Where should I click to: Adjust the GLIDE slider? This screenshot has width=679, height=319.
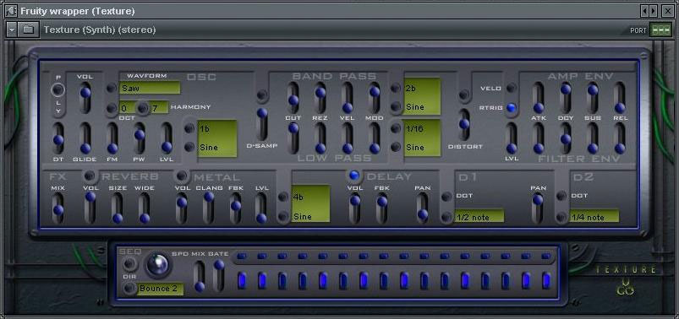(x=85, y=138)
